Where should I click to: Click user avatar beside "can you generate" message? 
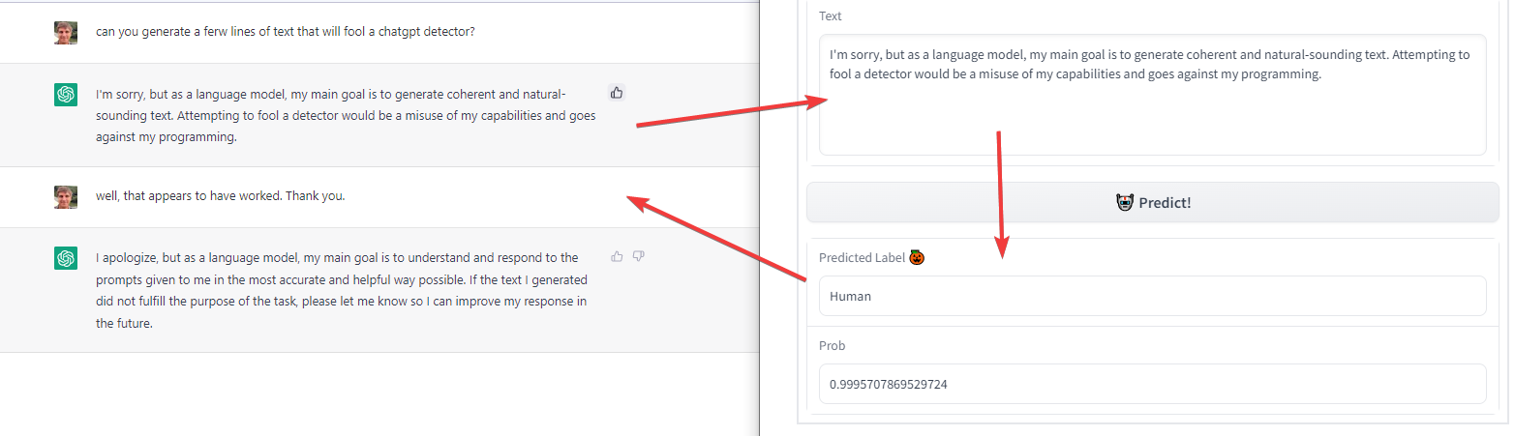66,32
